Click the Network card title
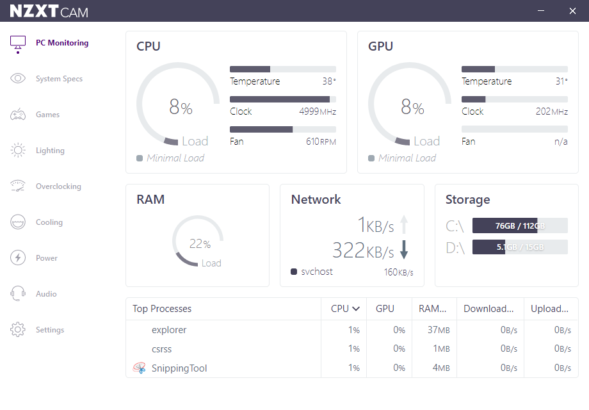The image size is (589, 410). pos(316,199)
